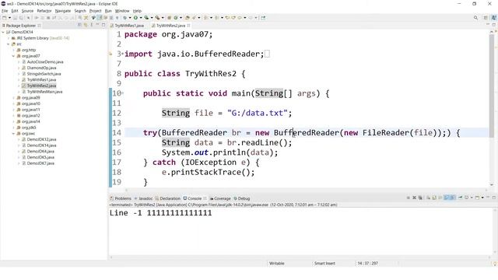
Task: Click the Coverage run icon in the toolbar
Action: click(146, 18)
